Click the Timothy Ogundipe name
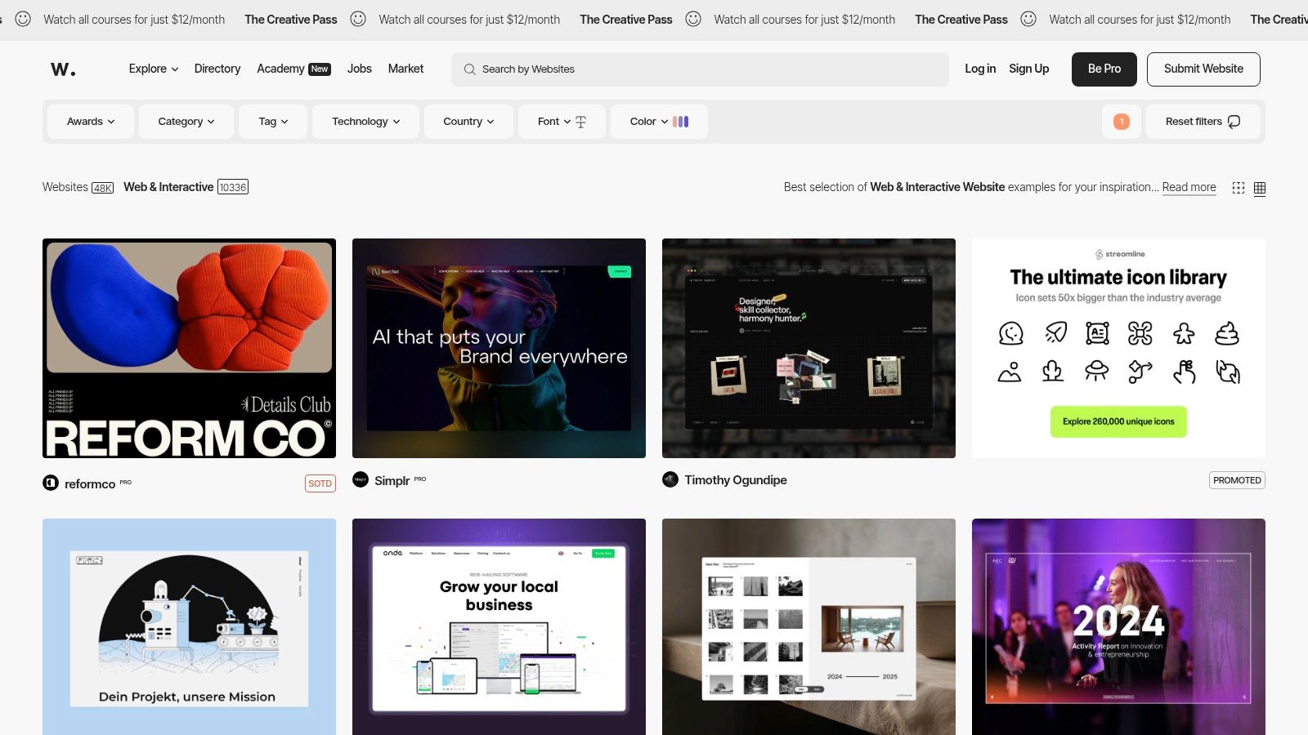 click(x=736, y=480)
